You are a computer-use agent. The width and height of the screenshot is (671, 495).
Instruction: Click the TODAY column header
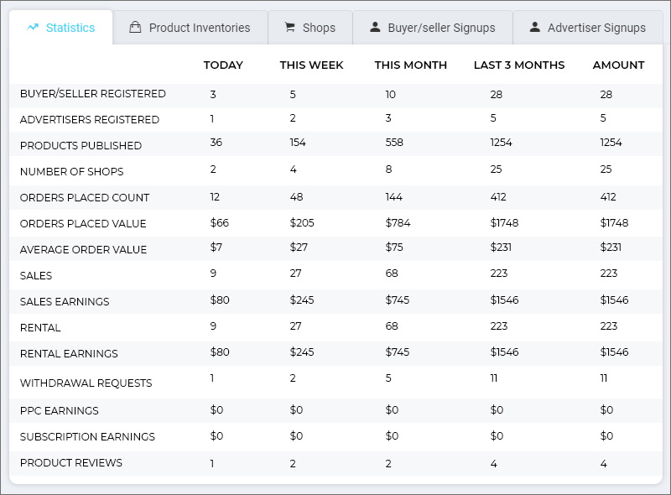point(223,65)
